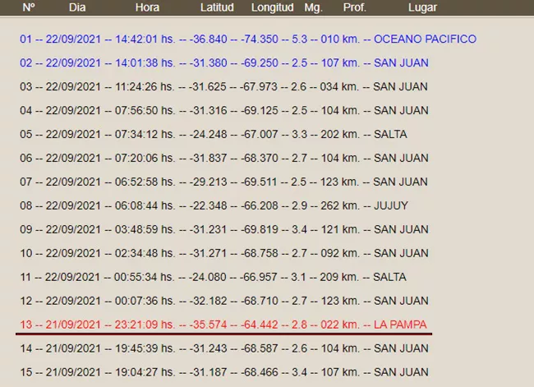Click entry 04 at 07:56:50 hs.
The image size is (534, 387).
223,110
